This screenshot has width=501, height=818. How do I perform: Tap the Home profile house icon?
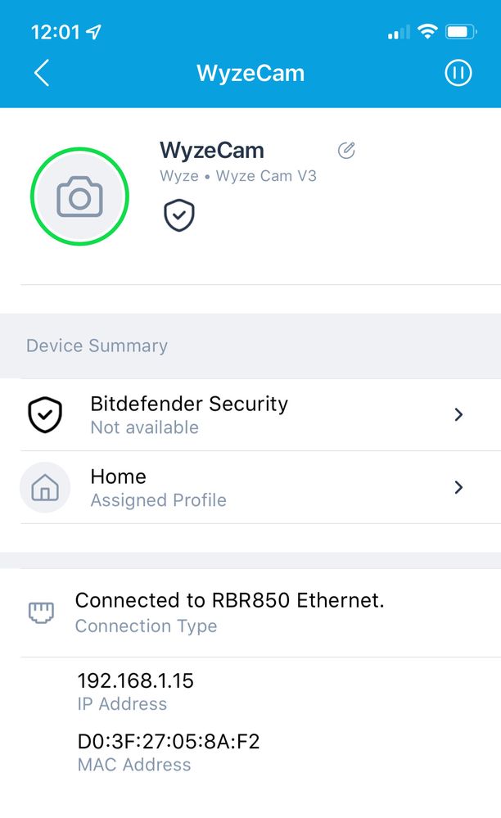click(x=45, y=488)
